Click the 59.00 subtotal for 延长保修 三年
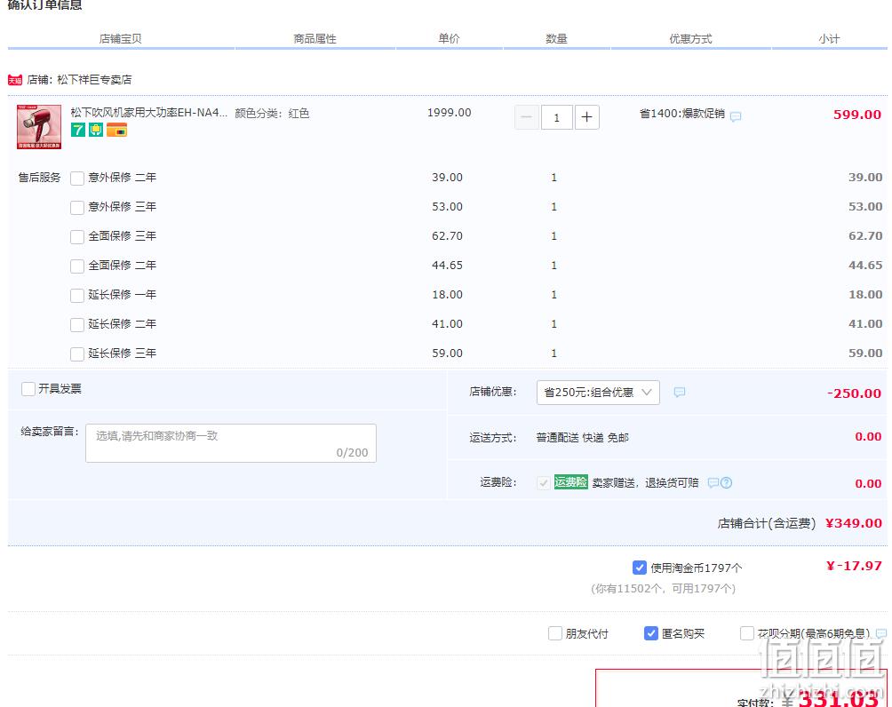The height and width of the screenshot is (707, 892). (866, 353)
